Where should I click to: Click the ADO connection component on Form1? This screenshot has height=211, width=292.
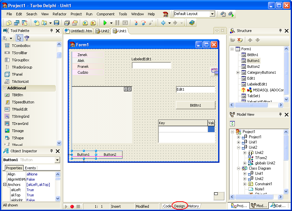pyautogui.click(x=214, y=71)
